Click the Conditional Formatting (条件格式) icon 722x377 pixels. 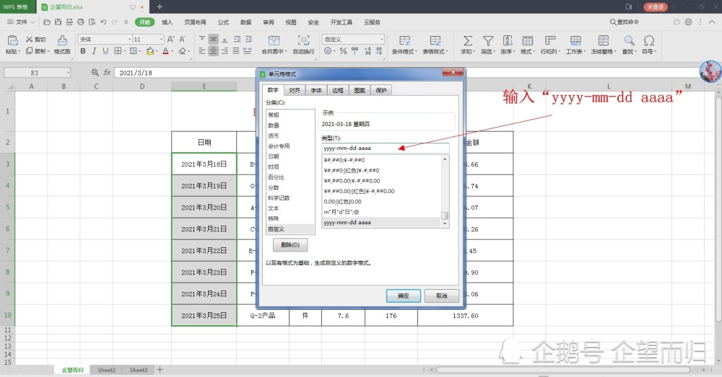[404, 41]
